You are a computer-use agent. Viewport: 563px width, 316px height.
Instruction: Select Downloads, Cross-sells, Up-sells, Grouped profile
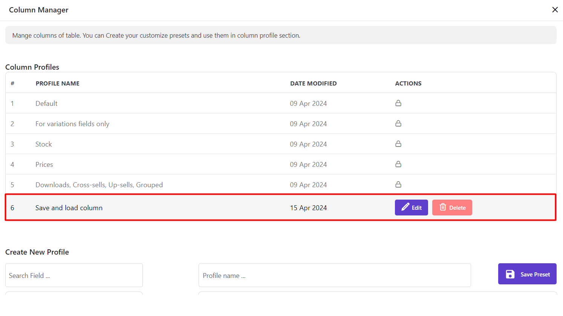[99, 185]
